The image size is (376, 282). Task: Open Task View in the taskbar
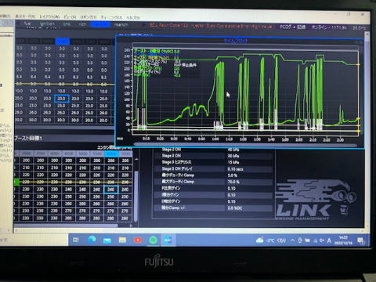tap(76, 240)
